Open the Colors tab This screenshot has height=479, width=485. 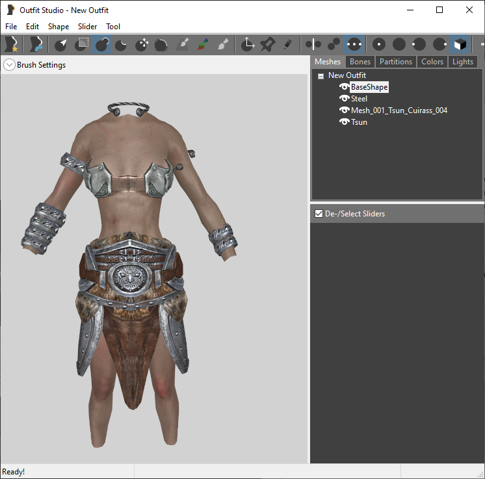pyautogui.click(x=432, y=62)
